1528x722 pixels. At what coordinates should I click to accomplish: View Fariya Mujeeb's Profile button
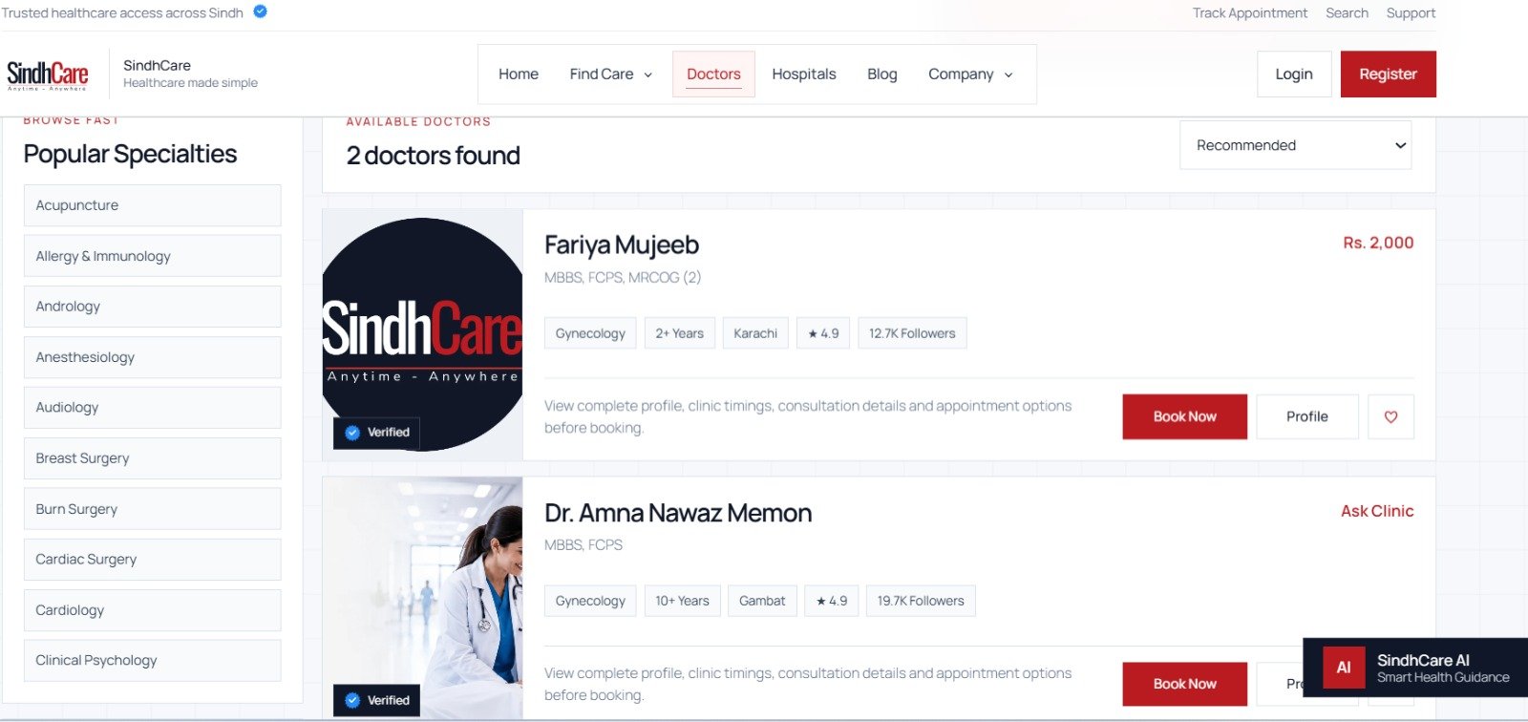[1307, 416]
